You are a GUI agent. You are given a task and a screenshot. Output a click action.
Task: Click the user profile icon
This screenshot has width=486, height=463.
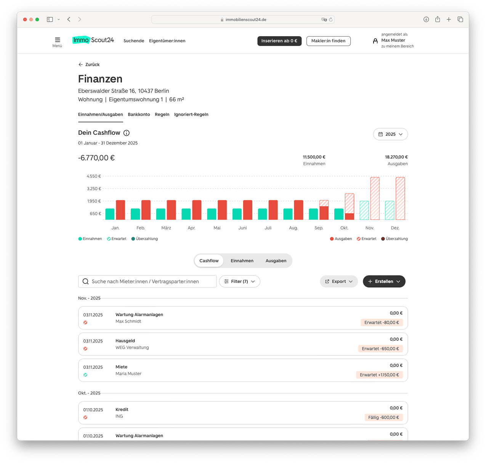click(x=375, y=41)
